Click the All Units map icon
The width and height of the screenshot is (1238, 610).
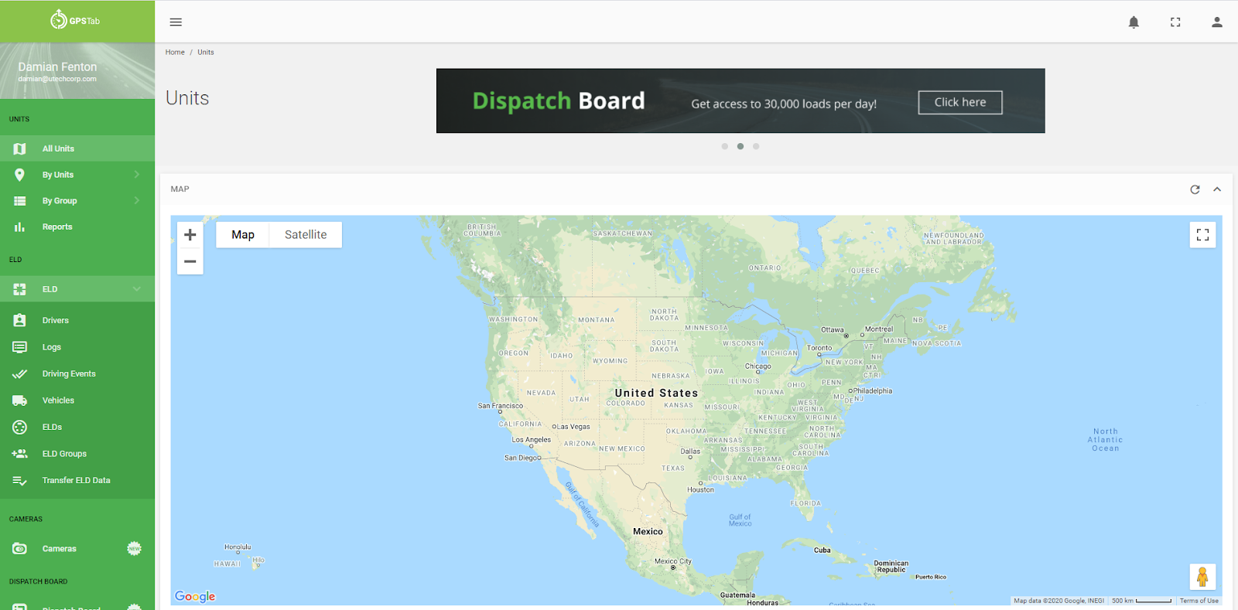20,148
